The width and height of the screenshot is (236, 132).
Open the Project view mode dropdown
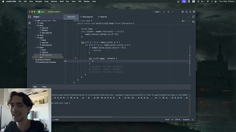[x=37, y=17]
